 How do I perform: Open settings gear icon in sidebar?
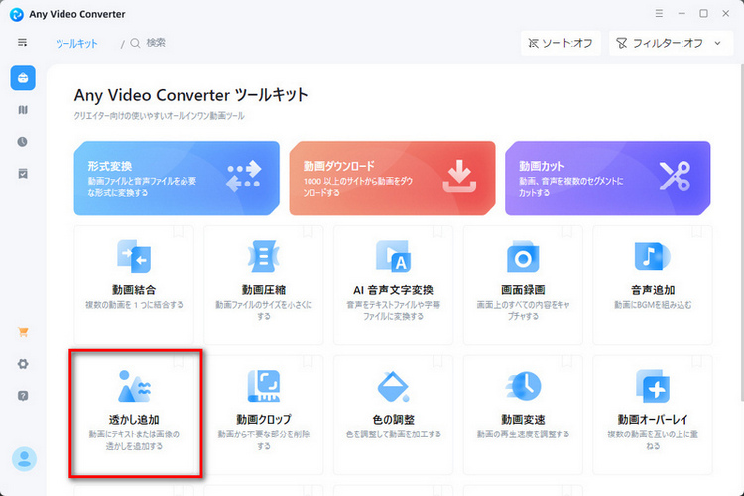coord(23,364)
